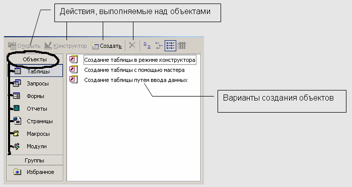This screenshot has width=352, height=187.
Task: Select the list view icon
Action: coord(170,46)
